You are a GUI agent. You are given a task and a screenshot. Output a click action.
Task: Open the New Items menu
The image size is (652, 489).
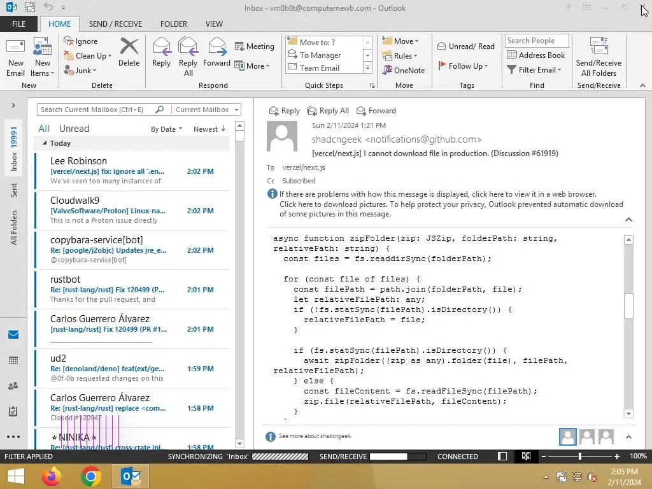43,57
